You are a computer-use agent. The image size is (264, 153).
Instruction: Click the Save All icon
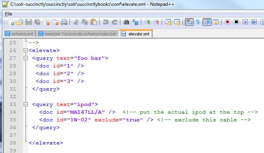[37, 22]
